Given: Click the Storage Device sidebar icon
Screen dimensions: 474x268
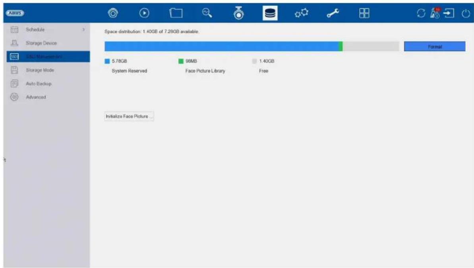Looking at the screenshot, I should tap(14, 43).
